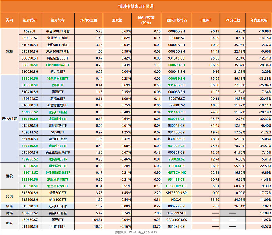Select the 固收 category cell
The image size is (272, 235).
coord(10,223)
